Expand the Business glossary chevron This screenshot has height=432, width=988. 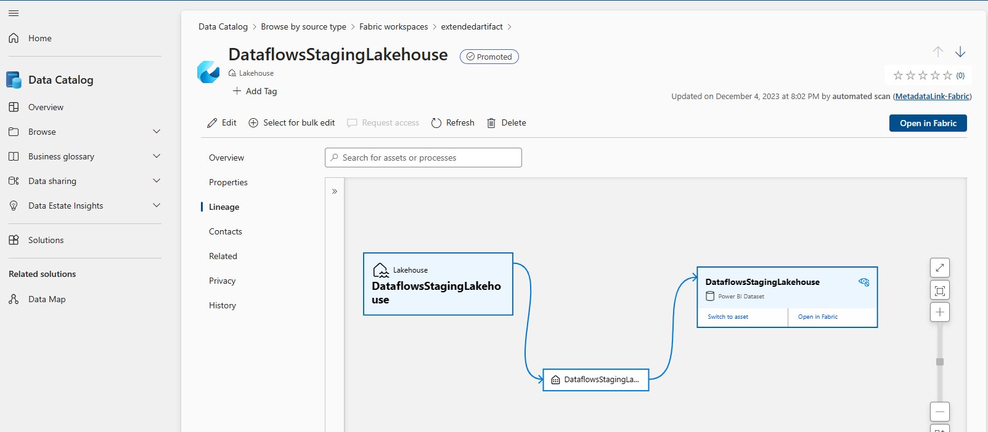tap(157, 156)
